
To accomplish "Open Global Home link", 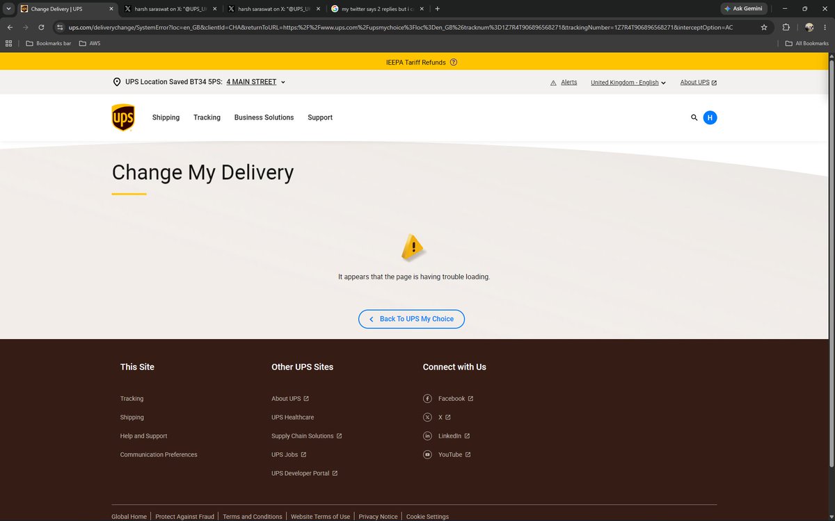I will (129, 517).
